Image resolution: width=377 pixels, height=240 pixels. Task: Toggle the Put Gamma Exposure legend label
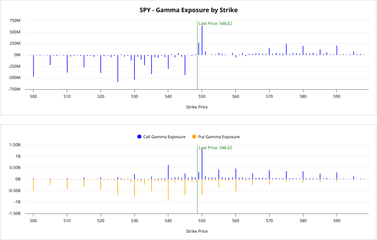tap(219, 137)
